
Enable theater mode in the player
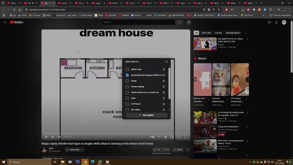[179, 137]
